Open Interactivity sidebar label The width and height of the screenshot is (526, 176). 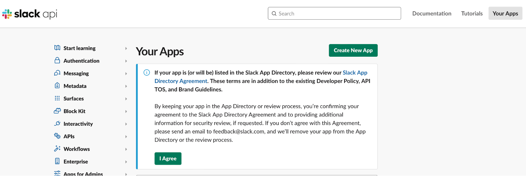[x=78, y=124]
